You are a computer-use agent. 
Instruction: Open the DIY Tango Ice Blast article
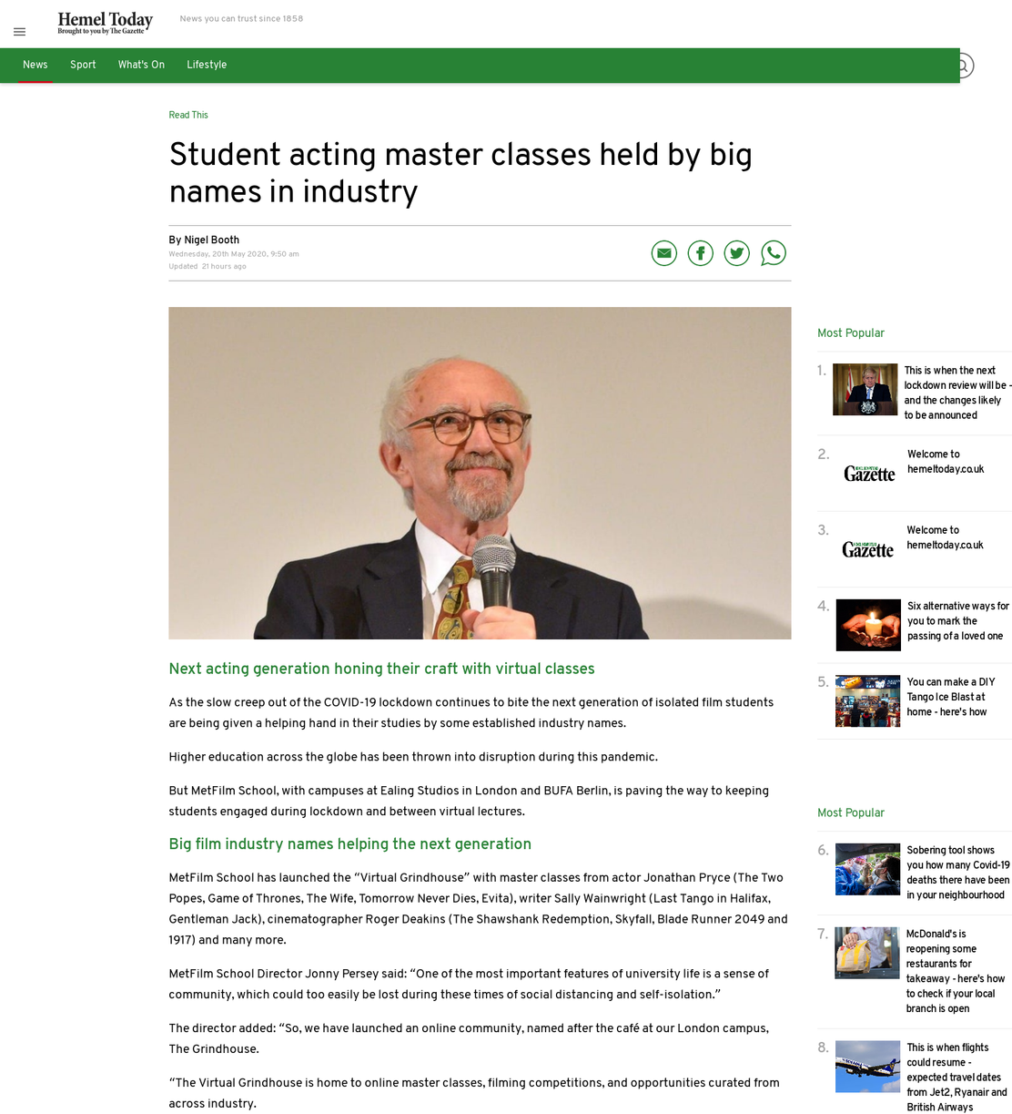click(951, 697)
